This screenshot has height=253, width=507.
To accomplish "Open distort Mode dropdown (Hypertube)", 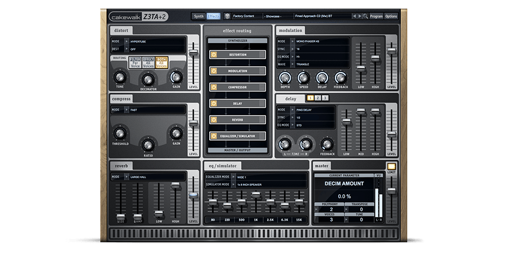I will [x=148, y=41].
